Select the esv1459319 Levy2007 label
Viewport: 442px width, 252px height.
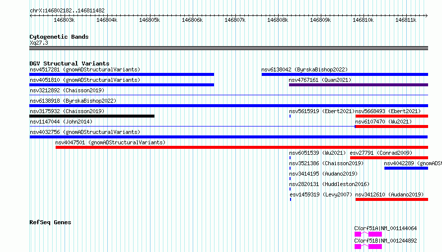coord(321,194)
